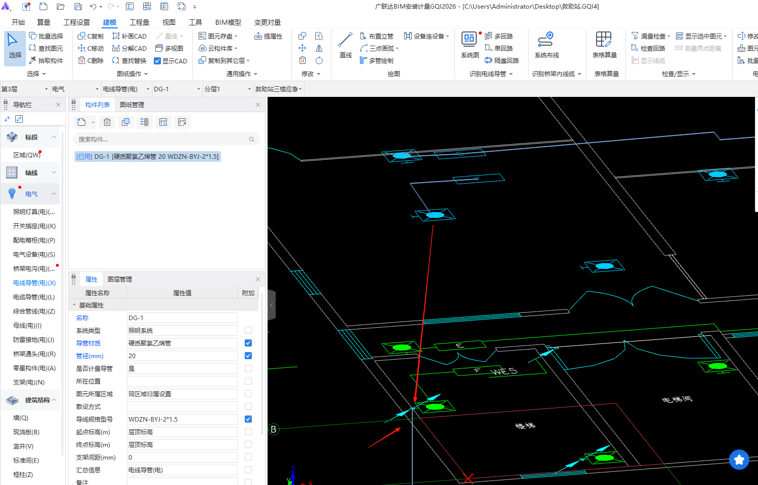Open the 救助站三楼应急 drawing dropdown
Image resolution: width=758 pixels, height=485 pixels.
[279, 89]
